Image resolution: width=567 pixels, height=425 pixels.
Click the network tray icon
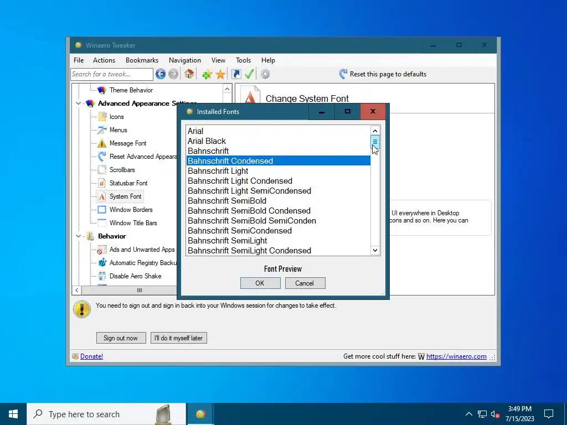tap(482, 414)
